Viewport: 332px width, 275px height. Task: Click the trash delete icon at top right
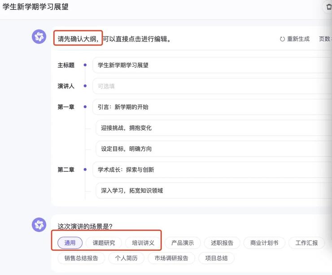329,7
